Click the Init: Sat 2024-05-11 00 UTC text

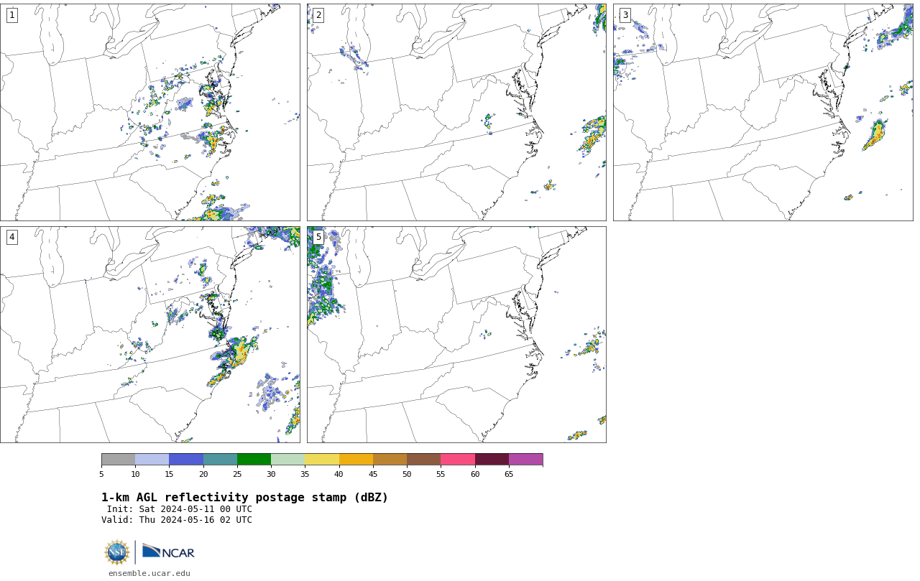pos(180,509)
